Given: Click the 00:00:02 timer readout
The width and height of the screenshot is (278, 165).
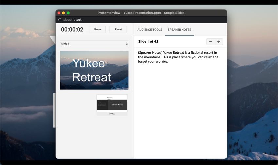Looking at the screenshot, I should (72, 29).
